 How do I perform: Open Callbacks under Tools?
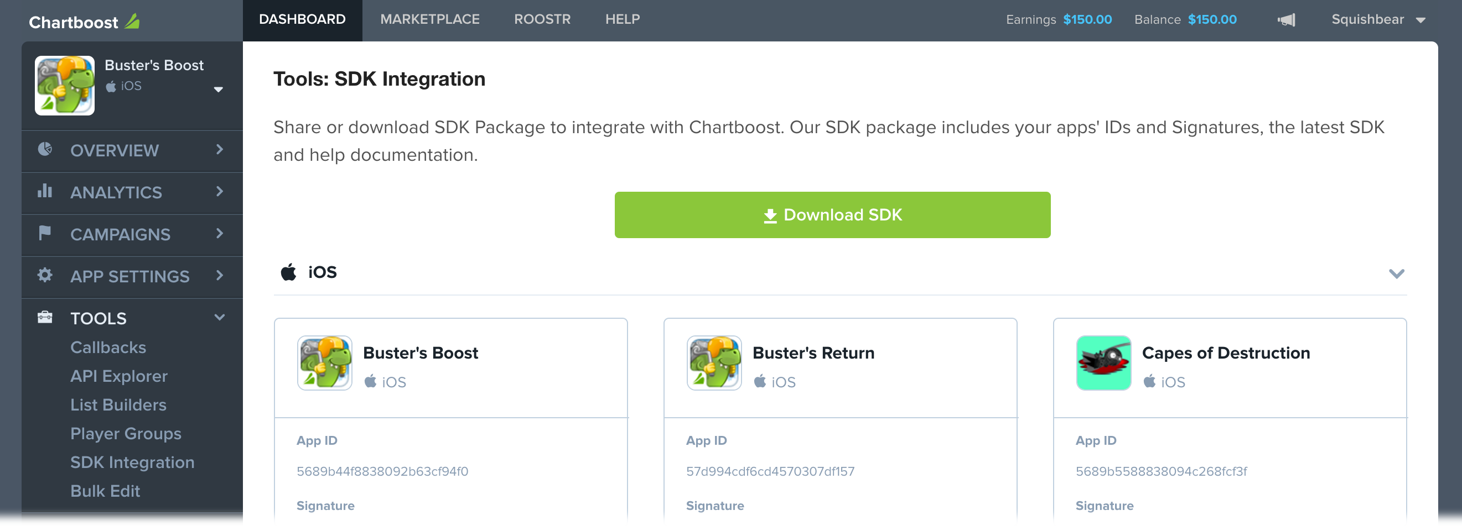pyautogui.click(x=108, y=348)
